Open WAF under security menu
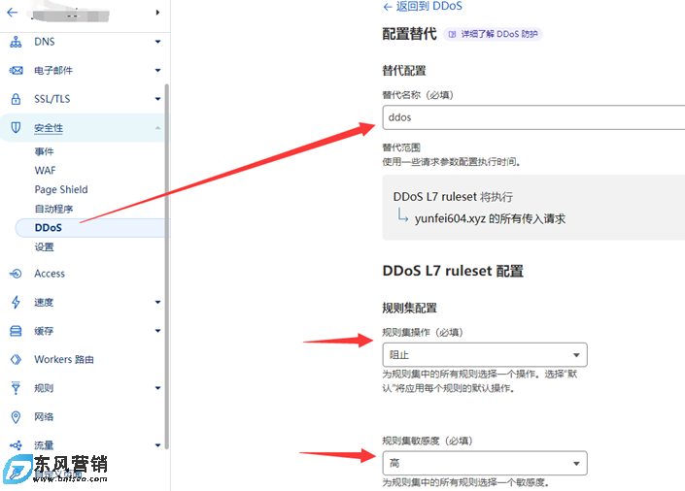 45,170
